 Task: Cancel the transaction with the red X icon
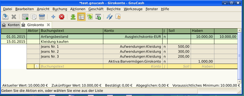point(62,17)
